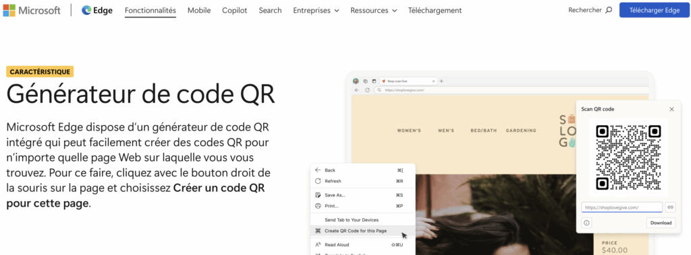
Task: Click the info icon in Scan QR popup
Action: pos(586,223)
